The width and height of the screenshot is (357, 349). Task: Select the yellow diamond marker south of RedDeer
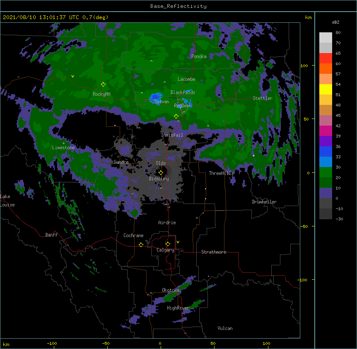tap(176, 116)
